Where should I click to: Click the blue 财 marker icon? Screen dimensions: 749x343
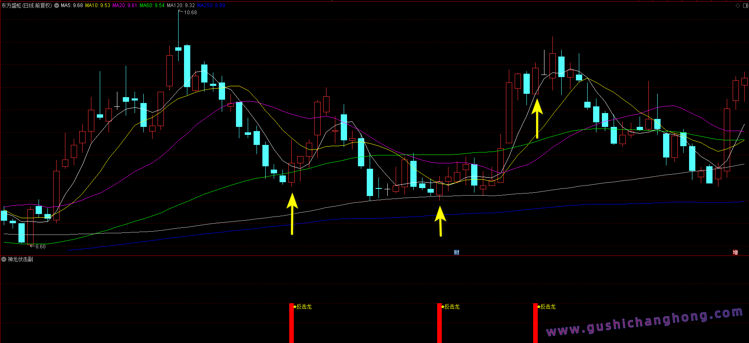point(456,253)
